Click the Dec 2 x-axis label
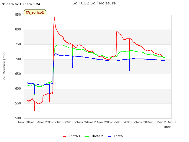This screenshot has height=142, width=189. pos(161,122)
